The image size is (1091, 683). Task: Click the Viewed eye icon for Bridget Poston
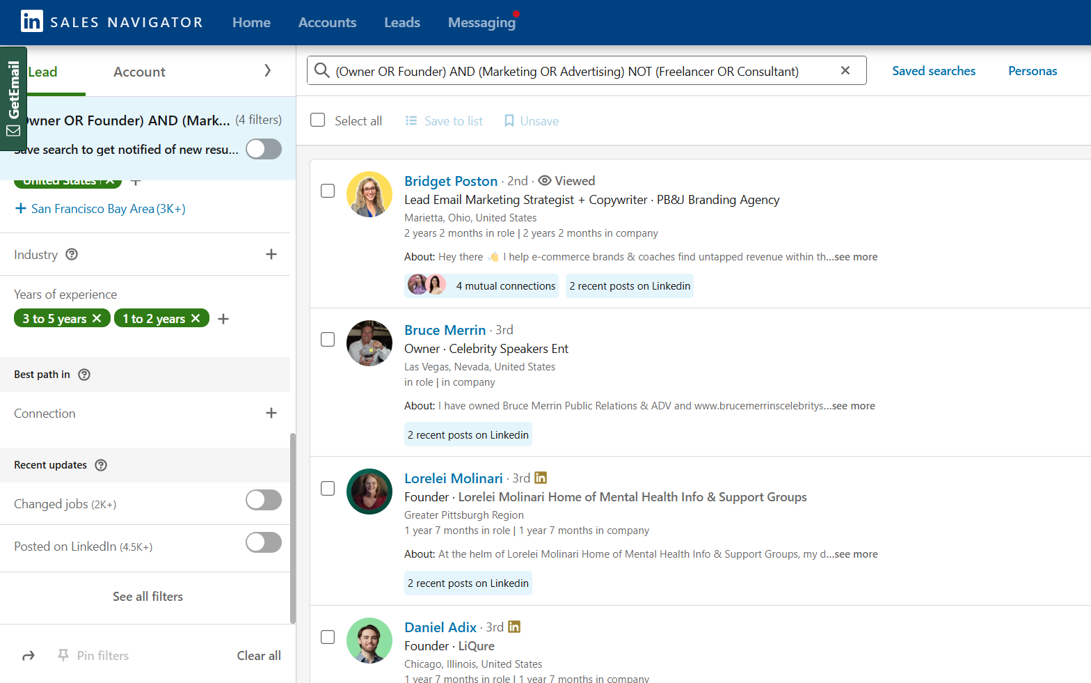click(x=545, y=180)
